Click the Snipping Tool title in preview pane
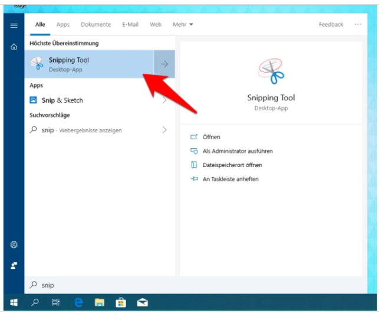379x314 pixels. coord(271,97)
